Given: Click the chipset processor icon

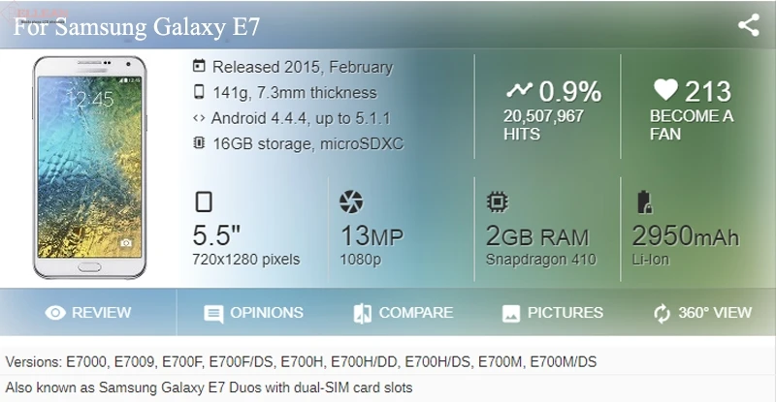Looking at the screenshot, I should pyautogui.click(x=497, y=202).
